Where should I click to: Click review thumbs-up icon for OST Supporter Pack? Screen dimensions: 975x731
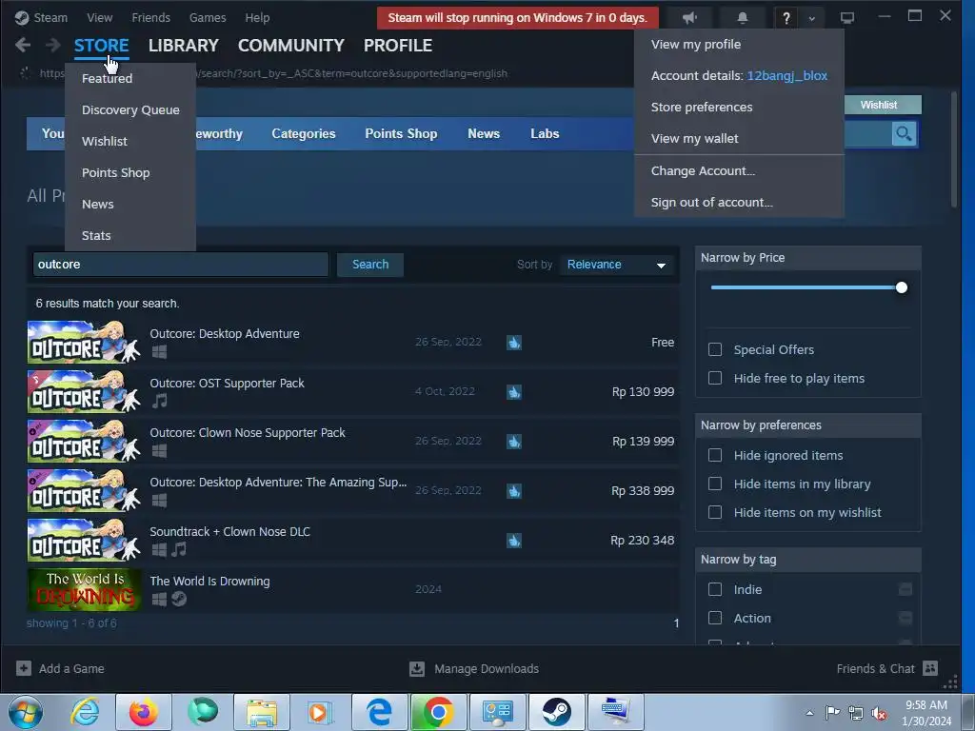coord(513,392)
